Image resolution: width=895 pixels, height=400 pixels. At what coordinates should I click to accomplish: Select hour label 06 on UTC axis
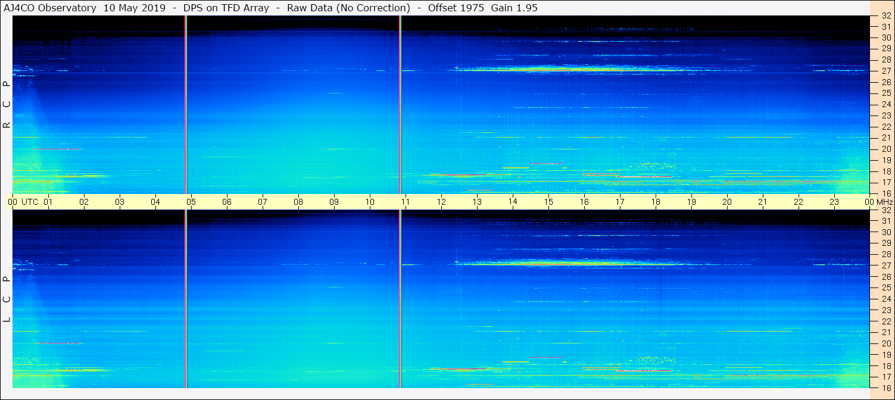(x=227, y=202)
